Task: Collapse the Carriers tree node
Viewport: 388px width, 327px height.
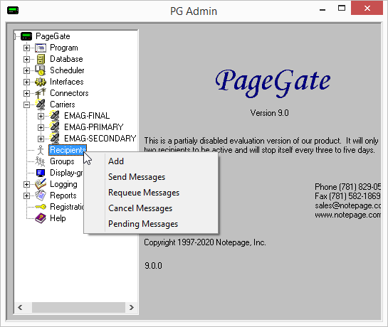Action: point(26,104)
